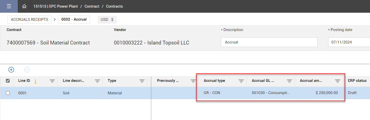
Task: Remove line using the minus icon
Action: (27, 70)
